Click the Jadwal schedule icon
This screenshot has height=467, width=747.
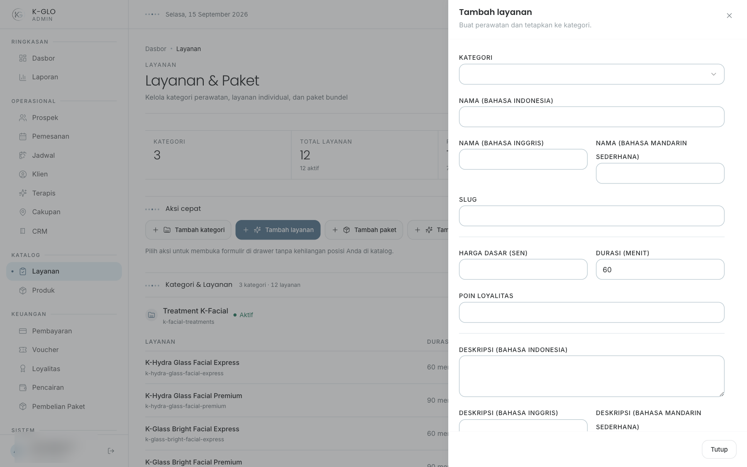pos(23,155)
